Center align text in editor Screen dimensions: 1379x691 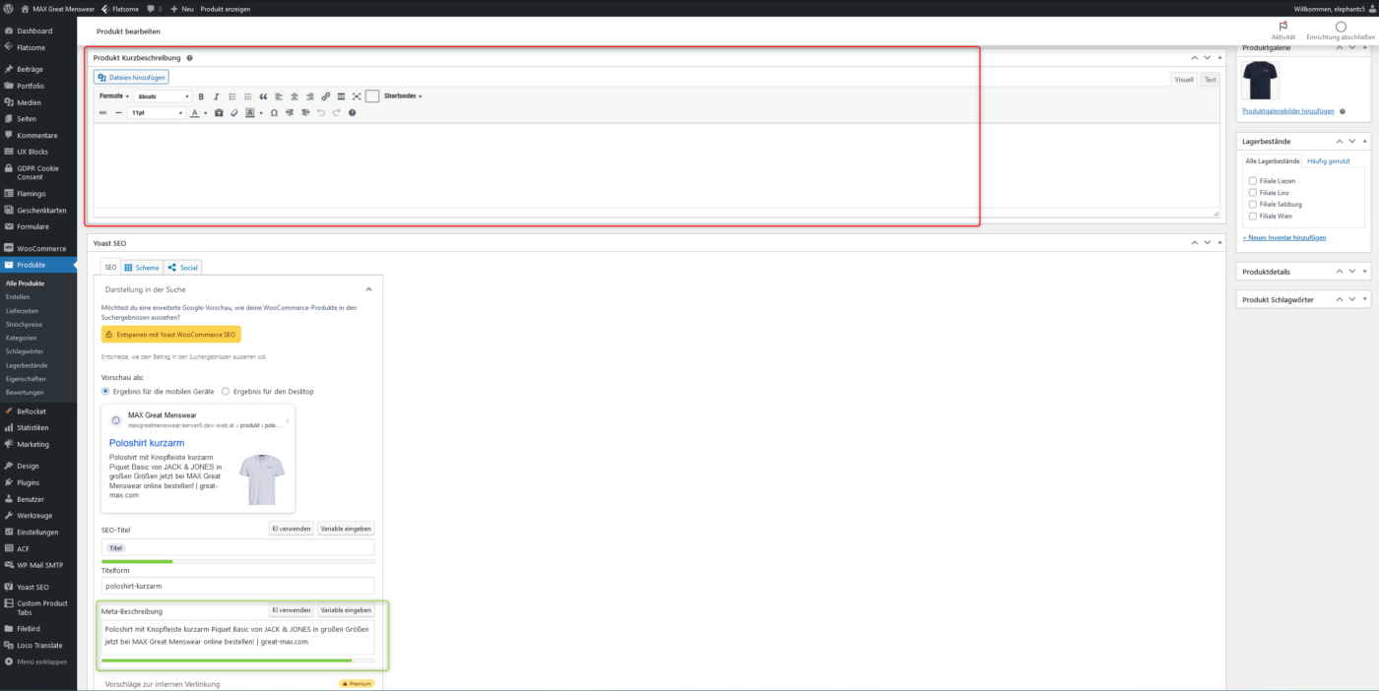tap(295, 96)
